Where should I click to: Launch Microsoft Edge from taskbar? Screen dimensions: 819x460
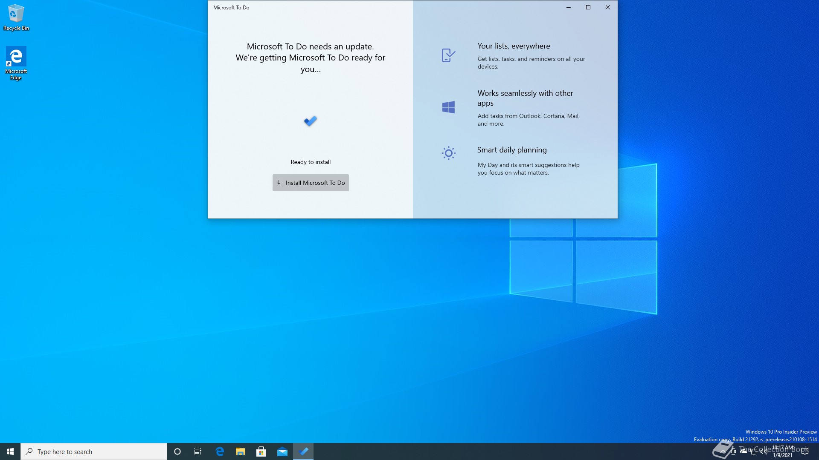220,451
